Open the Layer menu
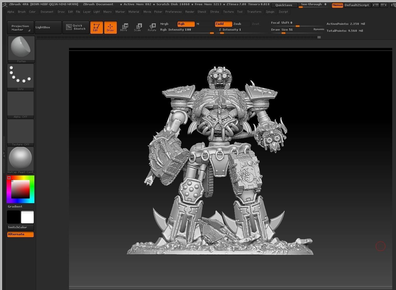 click(x=87, y=12)
